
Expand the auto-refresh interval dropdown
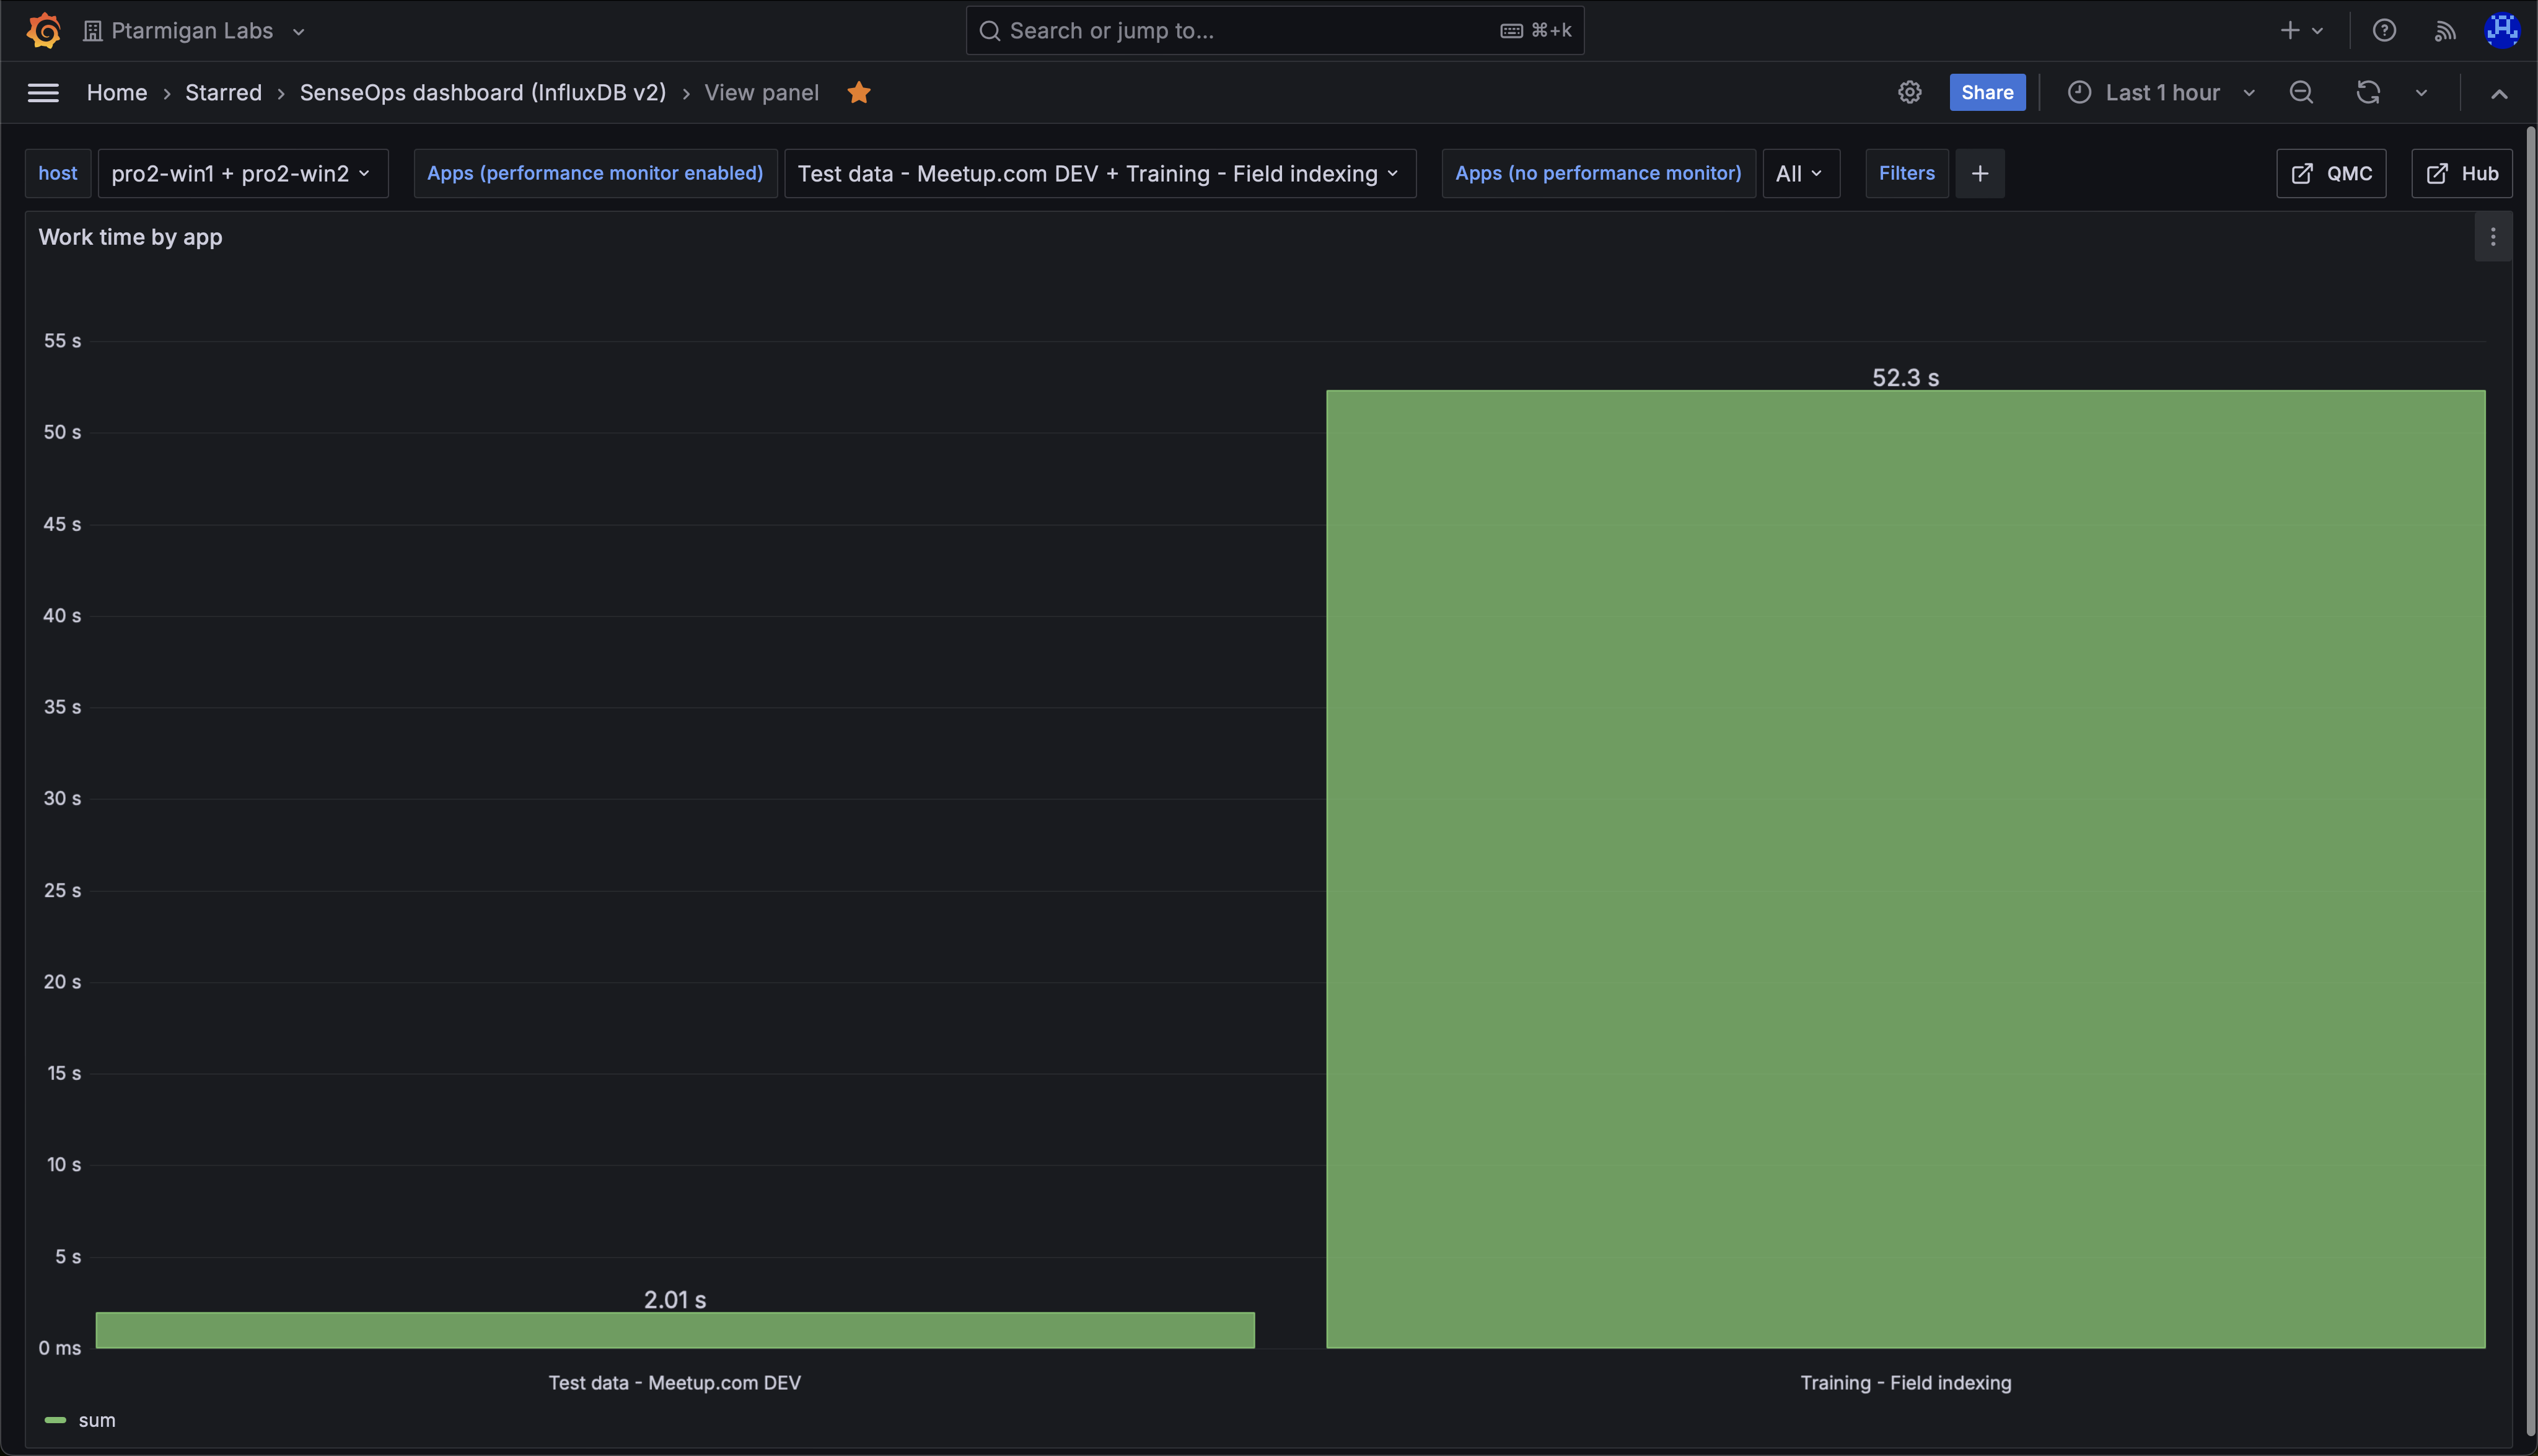tap(2421, 93)
